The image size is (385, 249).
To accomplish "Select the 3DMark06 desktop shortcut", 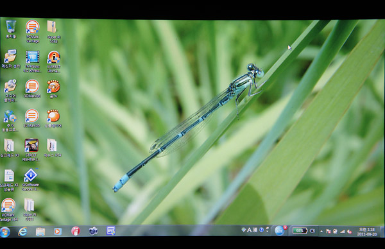I will point(32,89).
